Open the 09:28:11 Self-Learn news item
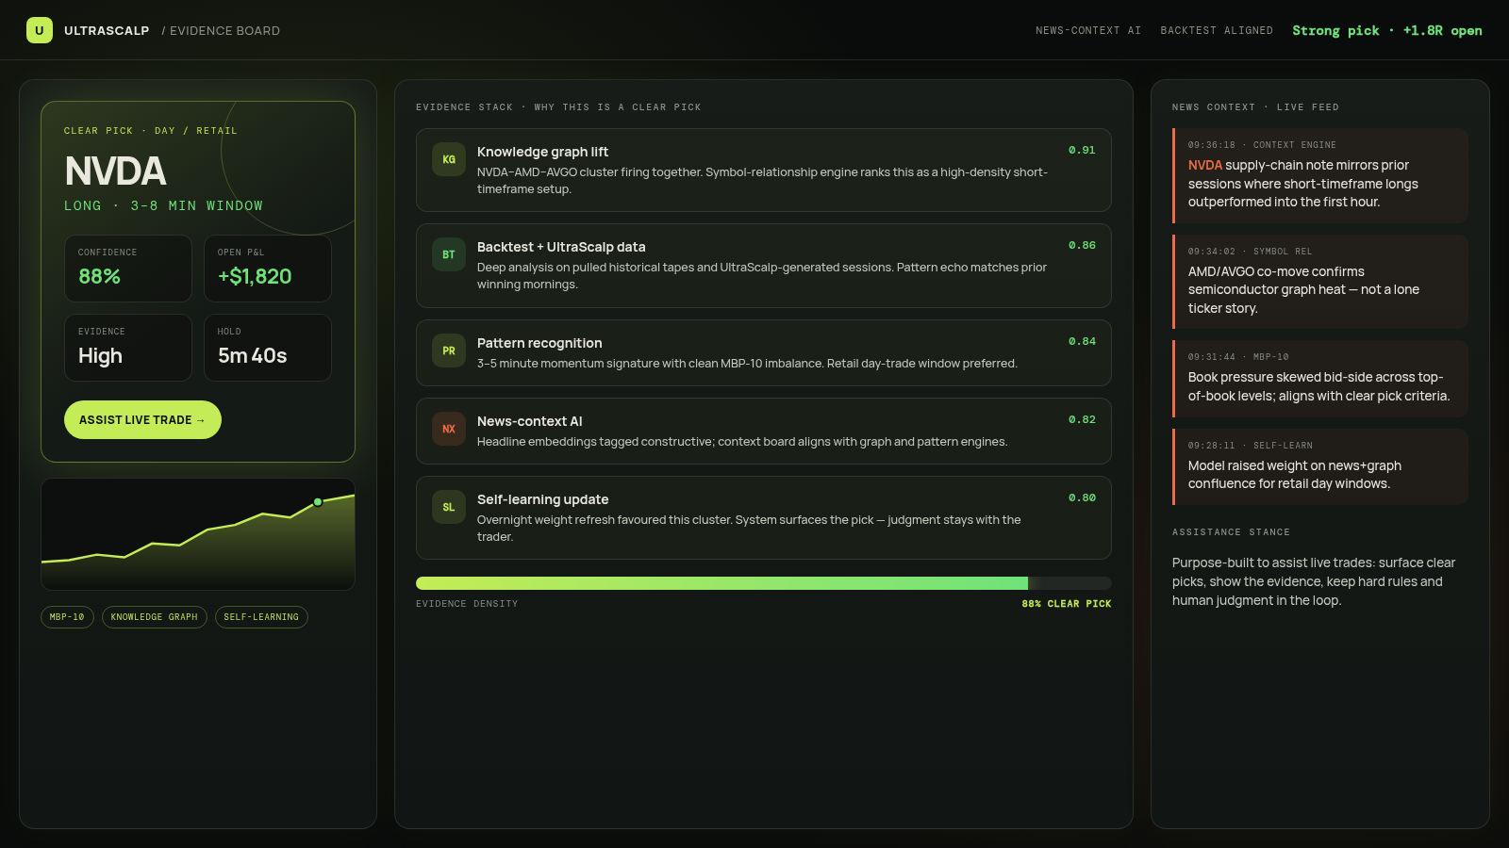Viewport: 1509px width, 848px height. [1320, 466]
